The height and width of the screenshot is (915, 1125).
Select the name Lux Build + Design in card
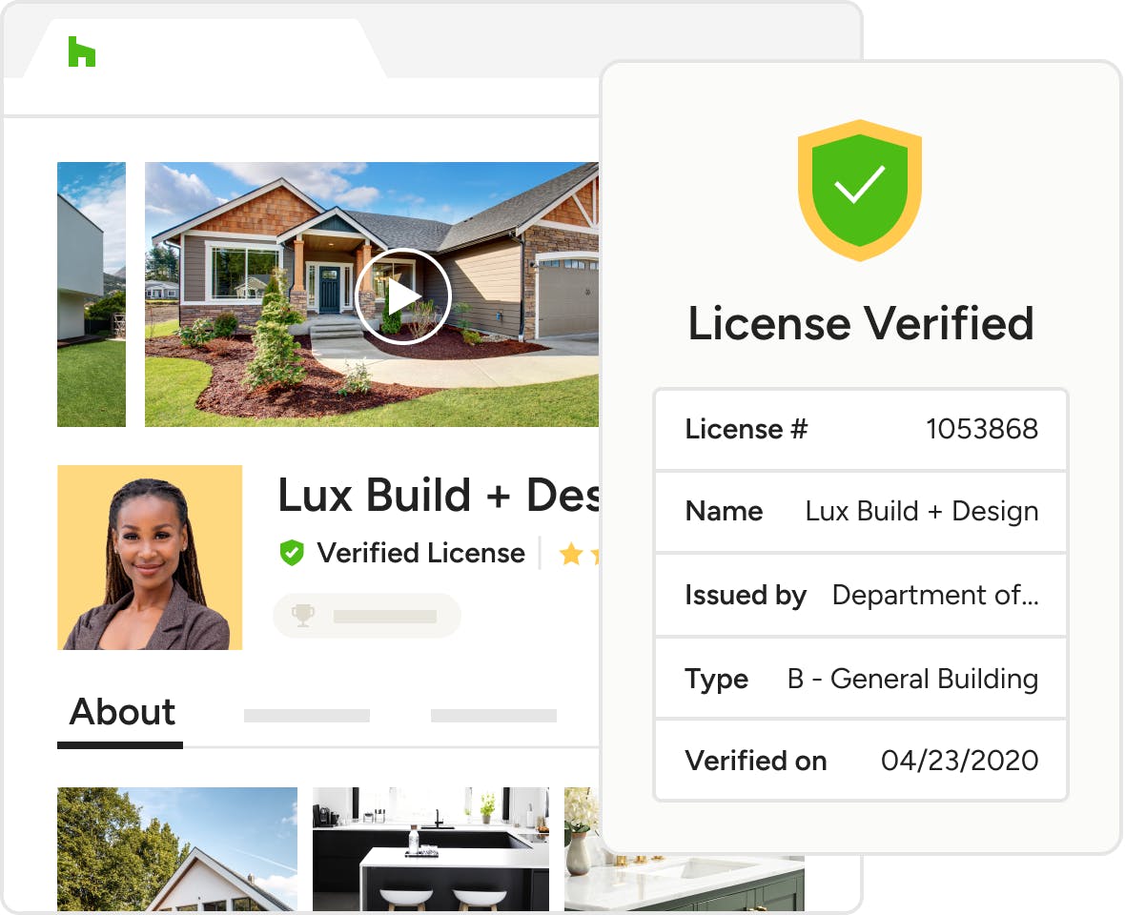(x=921, y=511)
